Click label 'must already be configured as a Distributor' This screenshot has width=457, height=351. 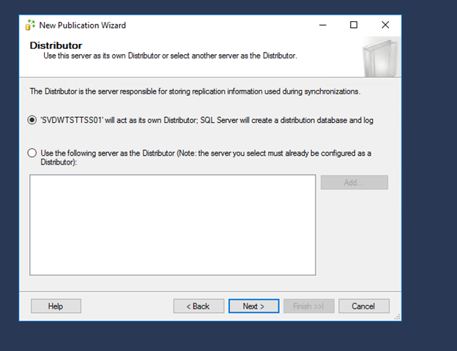(x=206, y=157)
